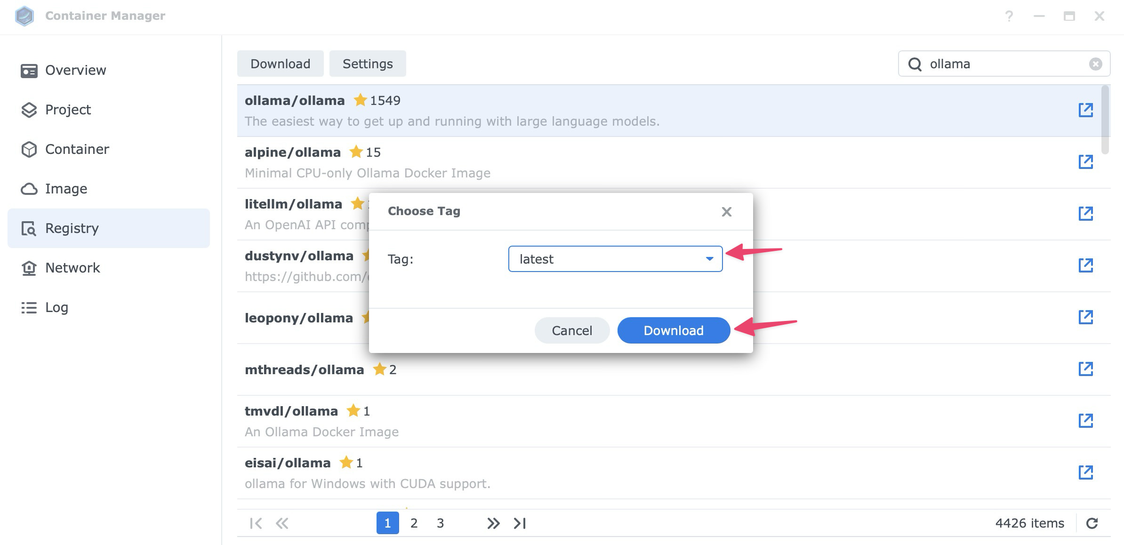
Task: Select Registry from the sidebar menu
Action: coord(72,228)
